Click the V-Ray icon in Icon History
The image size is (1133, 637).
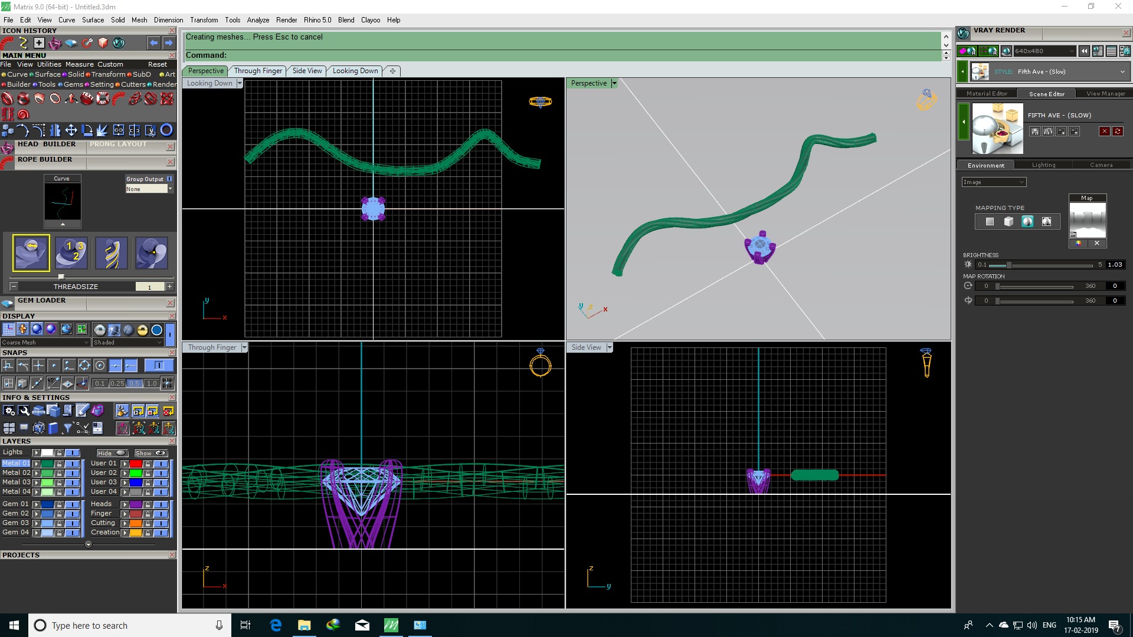point(119,43)
